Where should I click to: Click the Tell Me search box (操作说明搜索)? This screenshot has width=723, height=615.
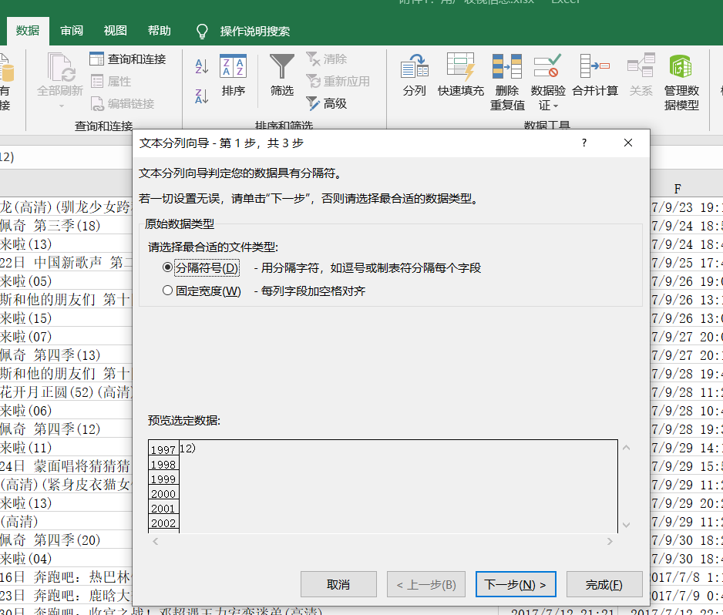pyautogui.click(x=255, y=32)
